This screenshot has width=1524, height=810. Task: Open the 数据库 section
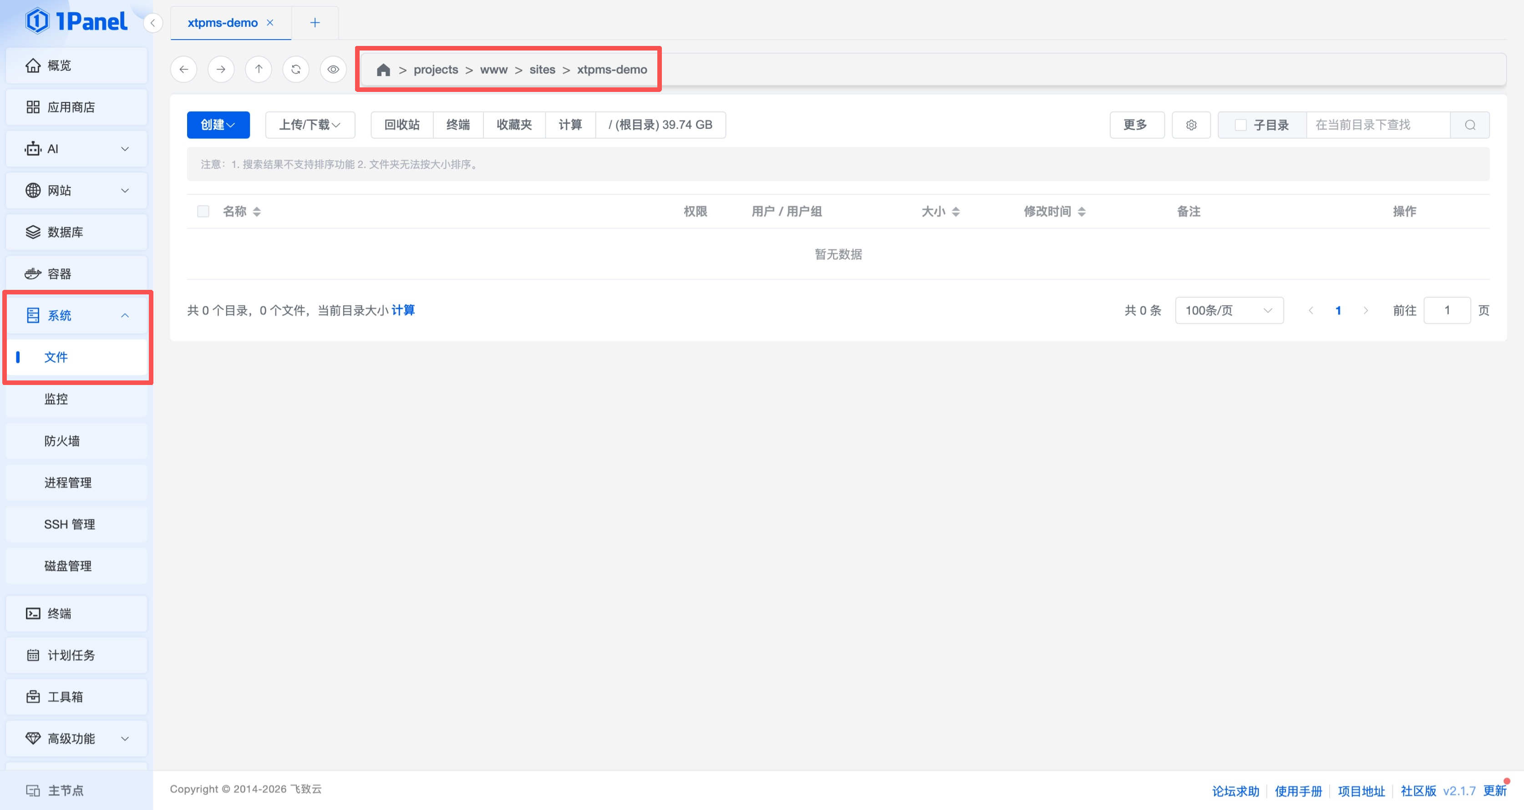tap(76, 233)
